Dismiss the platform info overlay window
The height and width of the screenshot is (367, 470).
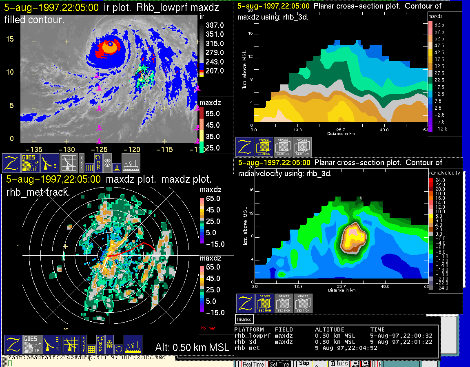click(244, 320)
